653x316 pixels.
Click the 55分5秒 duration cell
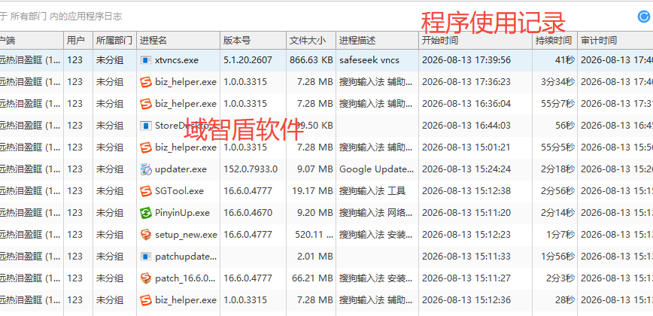pyautogui.click(x=557, y=147)
